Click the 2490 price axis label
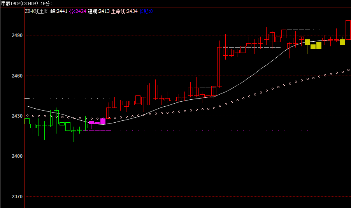Viewport: 351px width, 208px height. click(17, 35)
